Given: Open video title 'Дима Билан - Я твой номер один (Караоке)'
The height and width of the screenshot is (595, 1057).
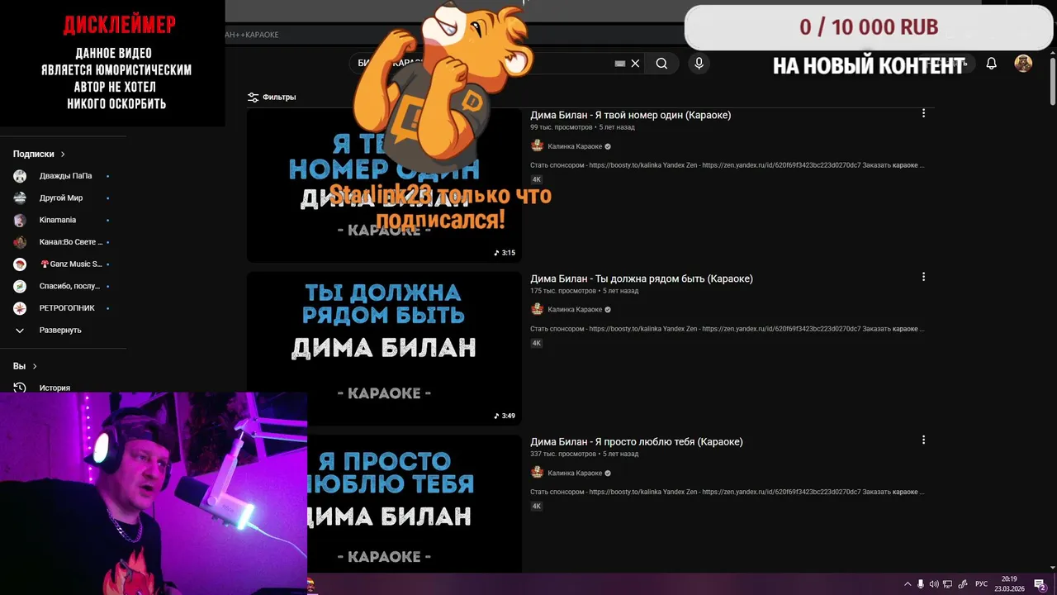Looking at the screenshot, I should point(630,115).
